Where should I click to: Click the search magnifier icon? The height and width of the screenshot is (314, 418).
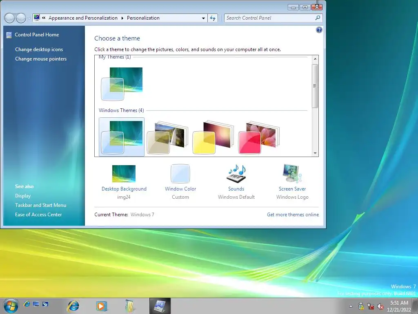318,18
